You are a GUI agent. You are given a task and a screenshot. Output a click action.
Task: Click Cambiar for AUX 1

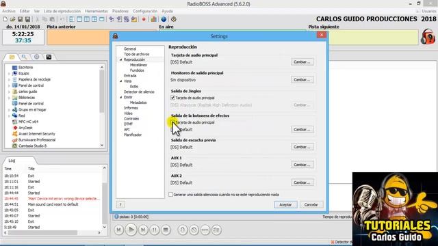[x=302, y=165]
